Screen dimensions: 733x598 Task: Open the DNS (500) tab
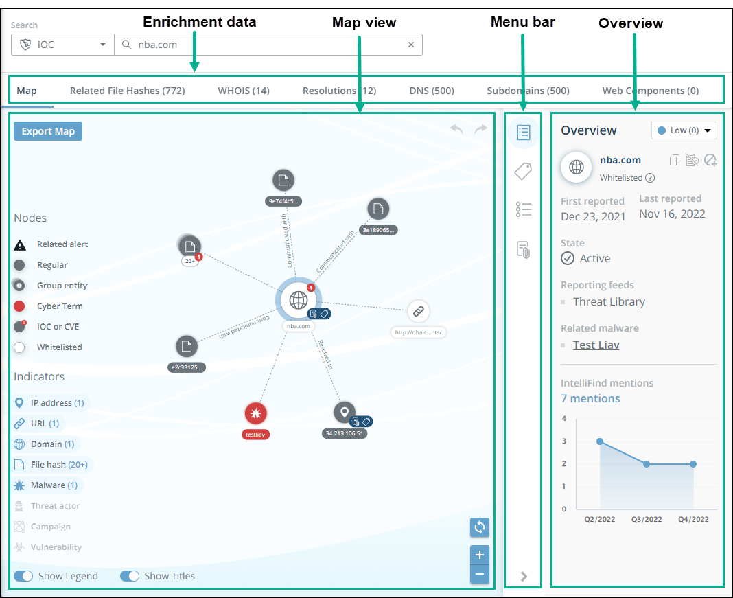pyautogui.click(x=432, y=91)
